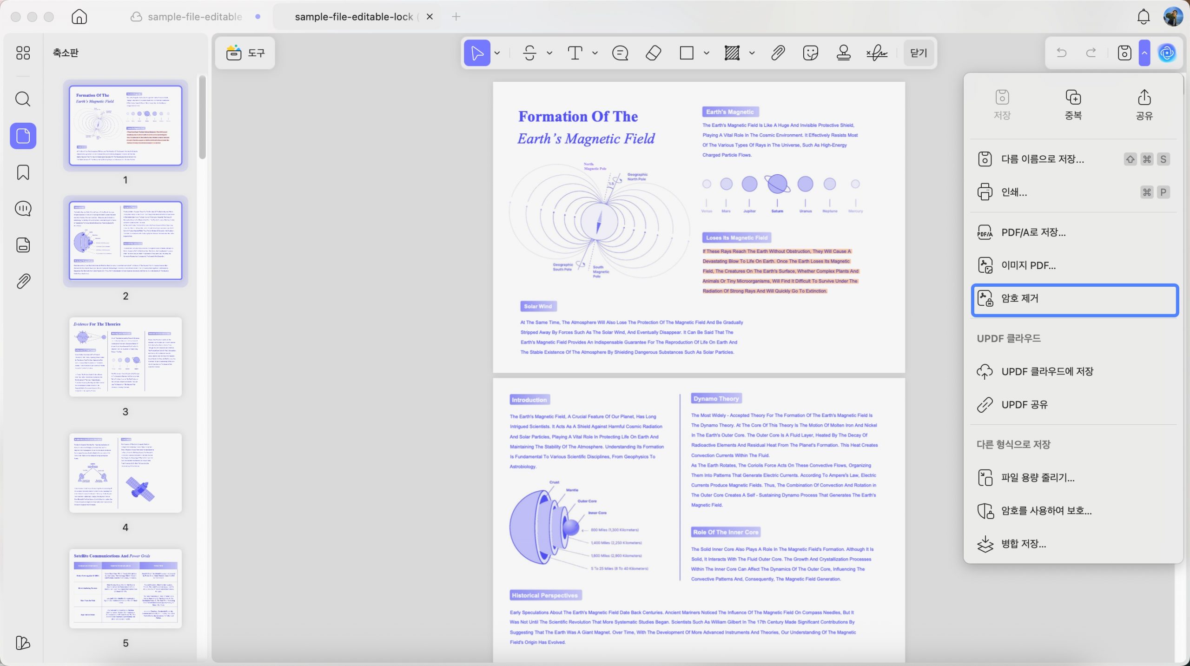Open the UPDF AI assistant icon
This screenshot has width=1190, height=666.
[1167, 53]
